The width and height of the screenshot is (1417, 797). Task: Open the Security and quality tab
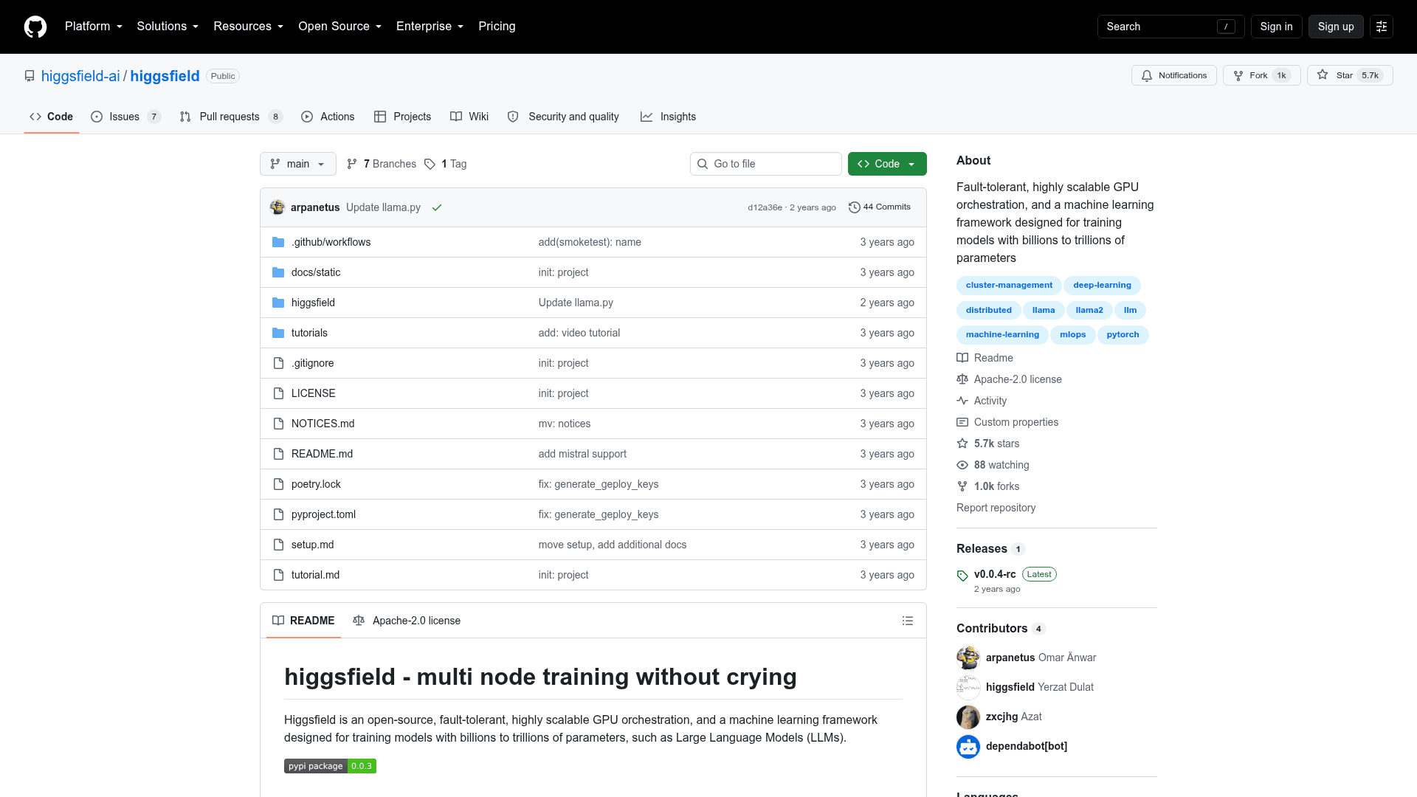[563, 117]
